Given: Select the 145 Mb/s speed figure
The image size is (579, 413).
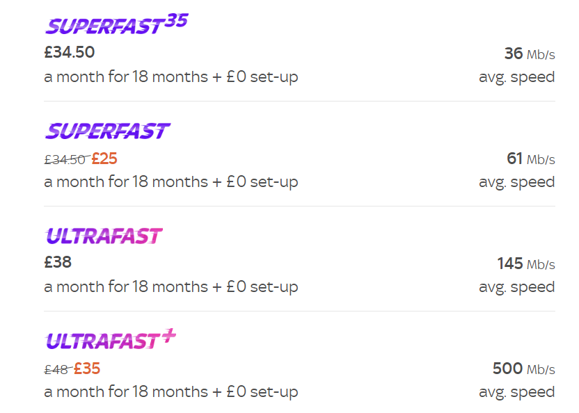Looking at the screenshot, I should click(x=526, y=264).
